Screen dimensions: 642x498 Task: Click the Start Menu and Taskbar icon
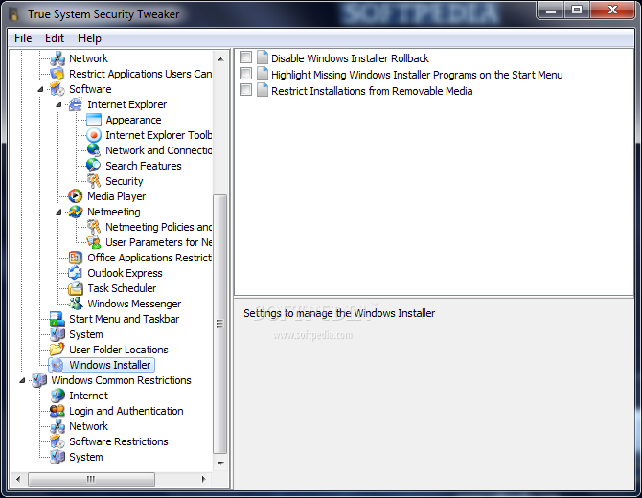[57, 319]
